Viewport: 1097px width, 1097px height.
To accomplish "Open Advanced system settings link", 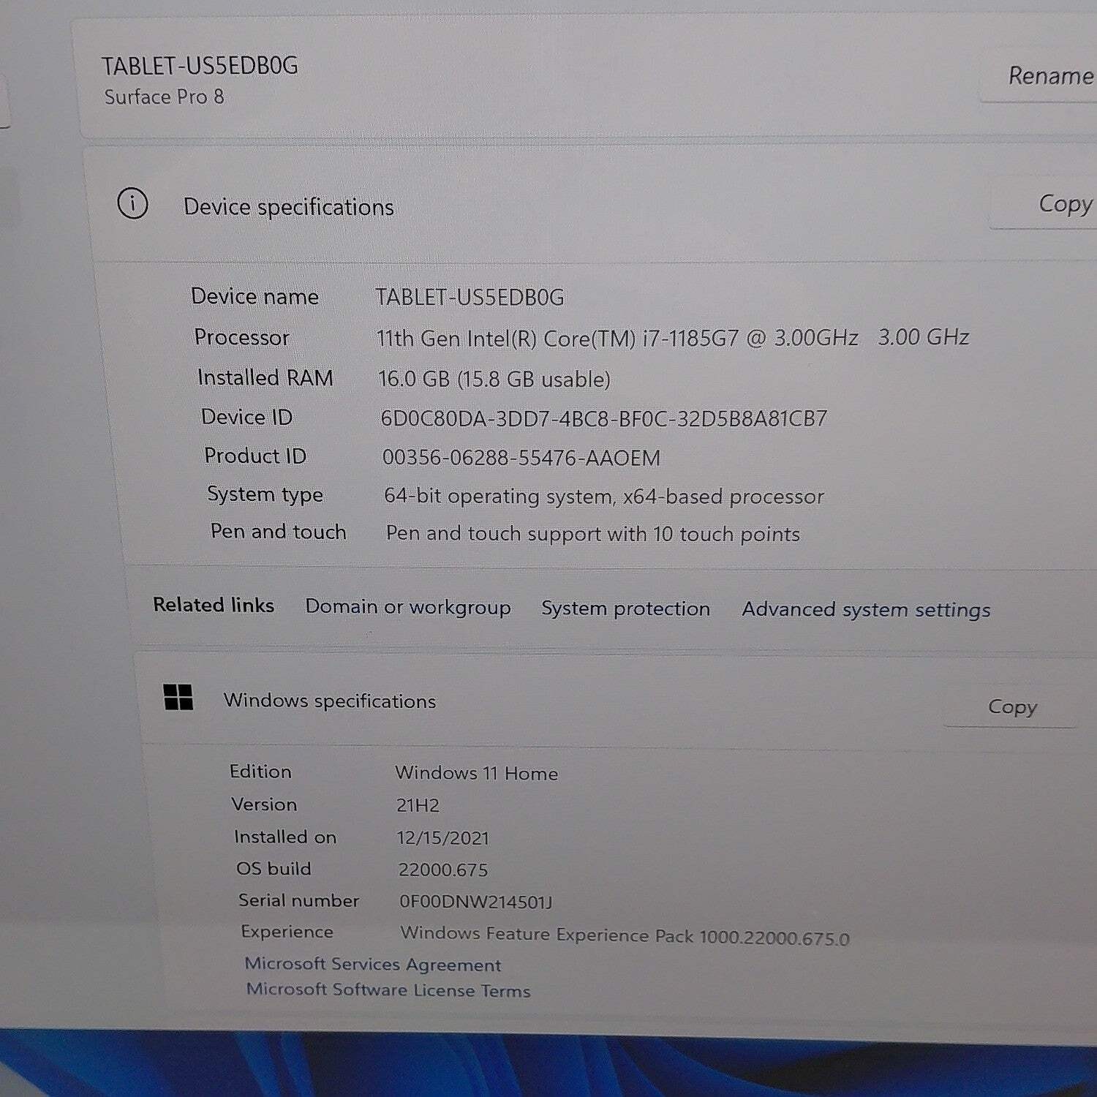I will click(x=867, y=610).
